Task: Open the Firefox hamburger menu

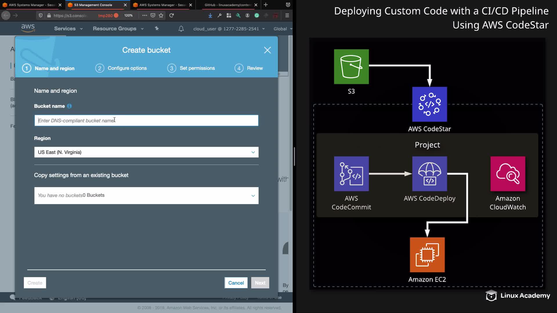Action: [x=287, y=15]
